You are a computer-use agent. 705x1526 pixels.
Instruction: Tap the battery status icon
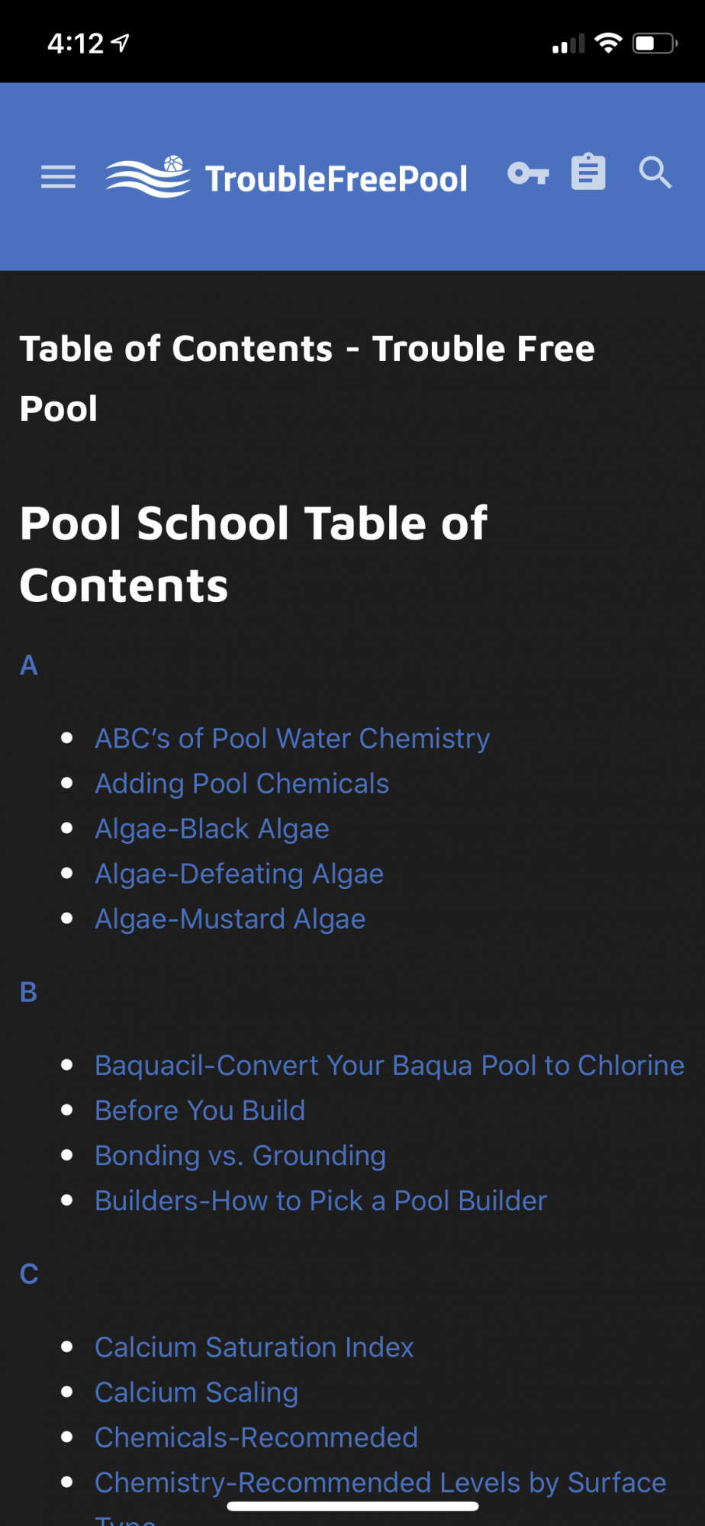pos(655,43)
